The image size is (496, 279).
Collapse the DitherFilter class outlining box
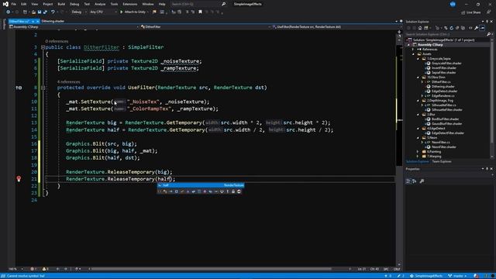click(43, 47)
